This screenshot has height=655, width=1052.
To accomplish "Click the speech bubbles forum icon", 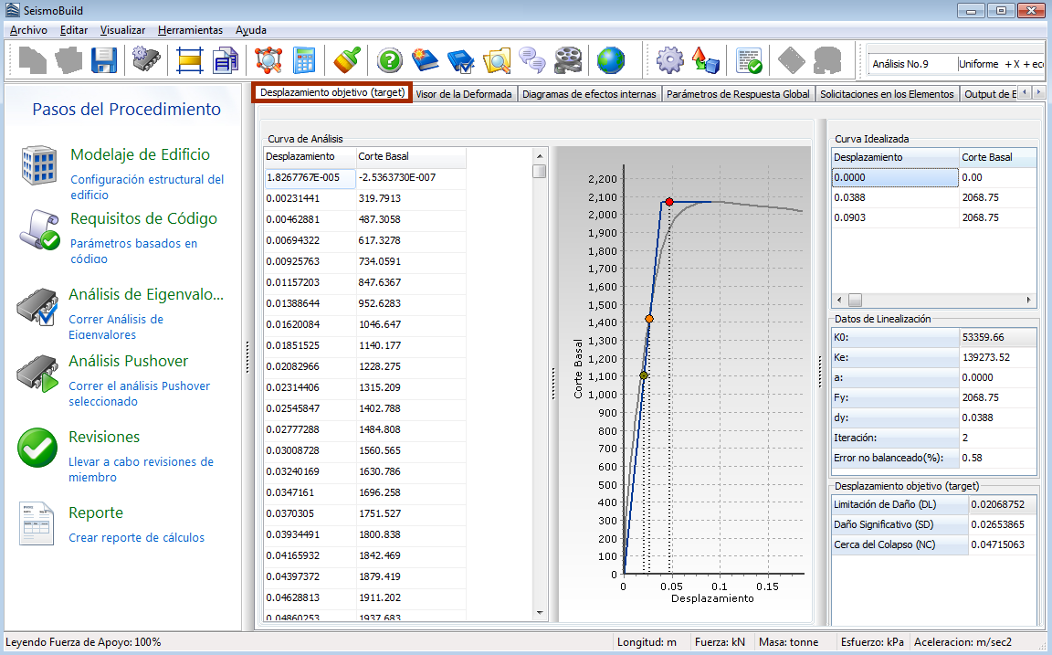I will pos(531,61).
